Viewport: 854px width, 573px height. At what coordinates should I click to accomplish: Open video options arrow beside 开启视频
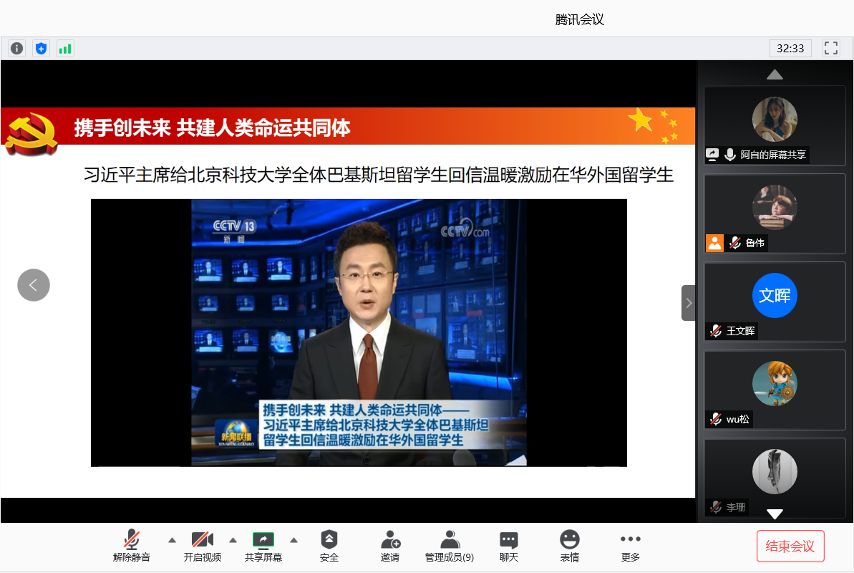click(233, 540)
